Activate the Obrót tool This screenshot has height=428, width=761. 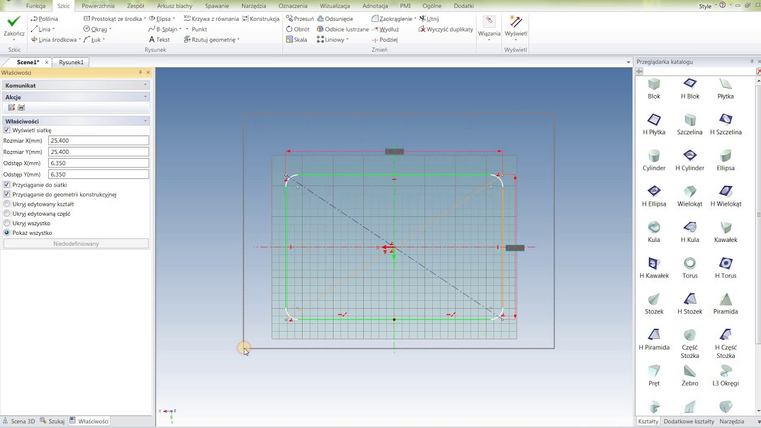(x=298, y=29)
